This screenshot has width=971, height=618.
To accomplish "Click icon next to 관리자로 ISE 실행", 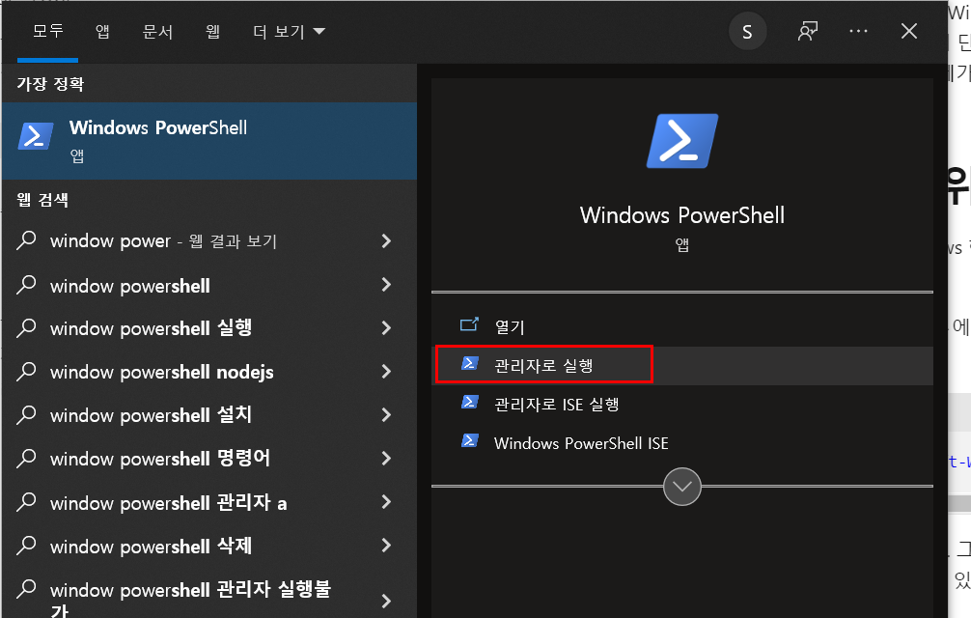I will 470,403.
